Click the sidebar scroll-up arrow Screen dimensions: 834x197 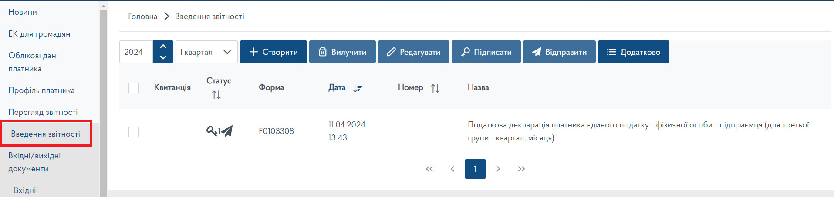[x=103, y=6]
